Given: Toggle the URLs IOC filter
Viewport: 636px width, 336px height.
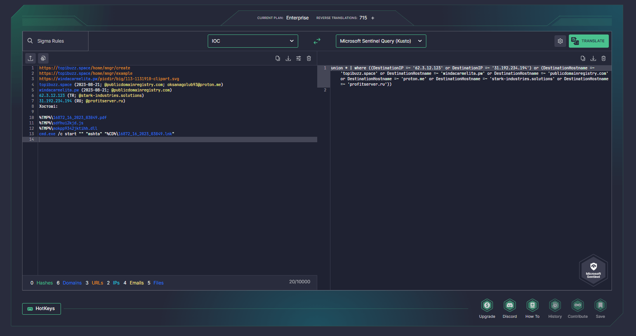Looking at the screenshot, I should [x=97, y=283].
